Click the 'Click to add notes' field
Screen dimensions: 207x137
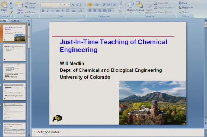118,132
